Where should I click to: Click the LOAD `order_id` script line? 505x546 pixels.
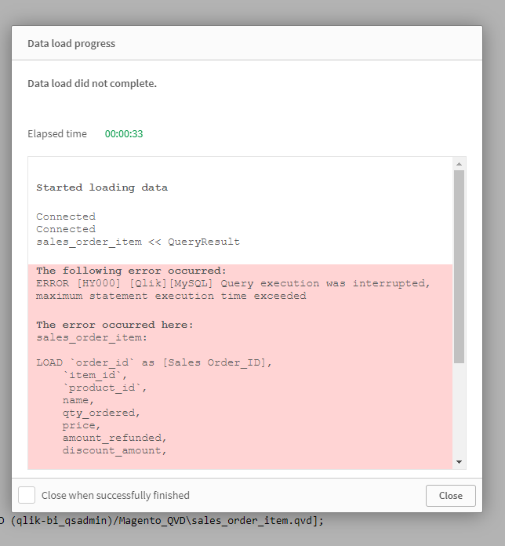click(x=154, y=362)
